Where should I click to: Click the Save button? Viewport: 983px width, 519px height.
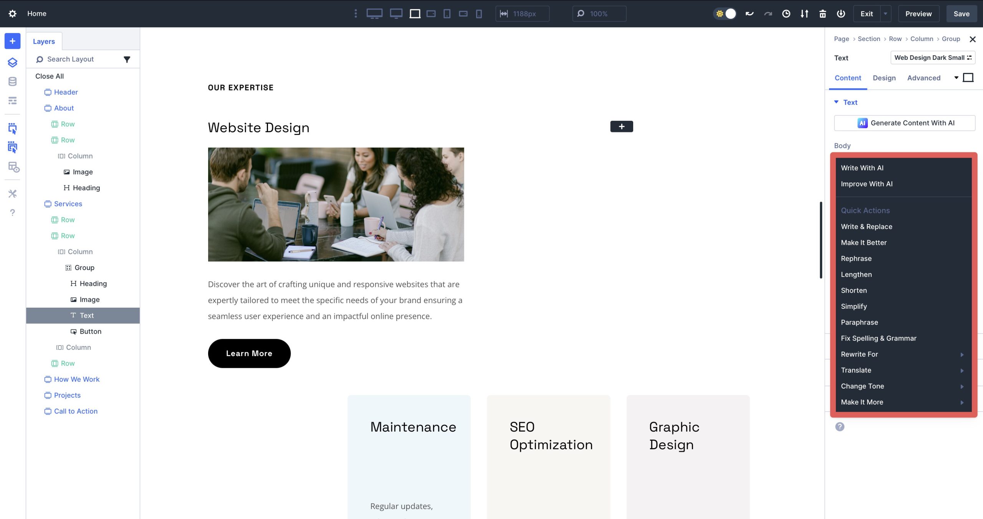[x=961, y=13]
